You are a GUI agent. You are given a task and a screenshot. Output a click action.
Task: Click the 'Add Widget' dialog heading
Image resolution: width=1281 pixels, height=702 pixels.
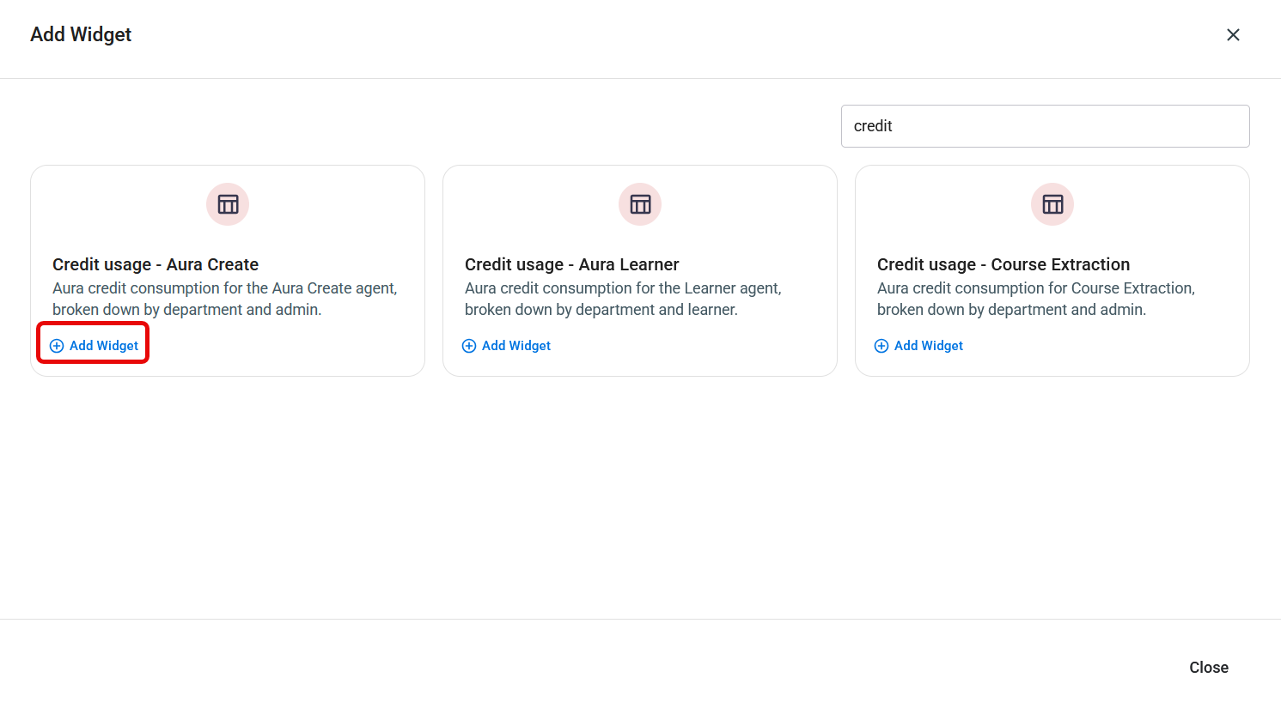[81, 34]
